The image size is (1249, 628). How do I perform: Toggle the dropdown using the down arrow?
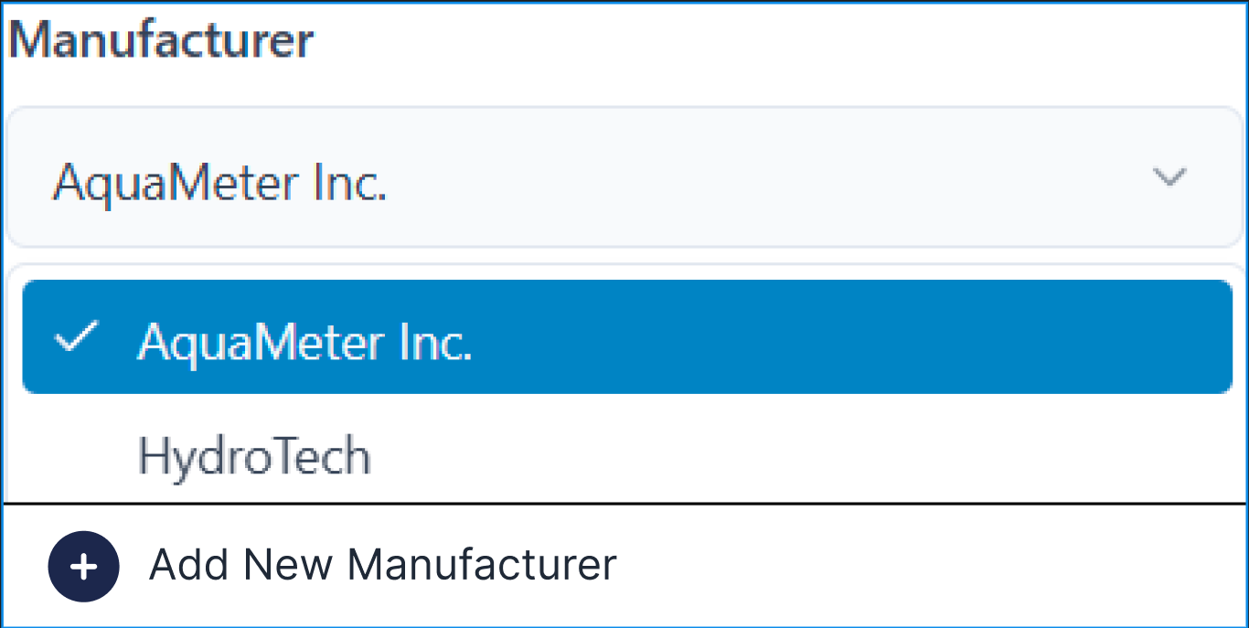[x=1169, y=176]
